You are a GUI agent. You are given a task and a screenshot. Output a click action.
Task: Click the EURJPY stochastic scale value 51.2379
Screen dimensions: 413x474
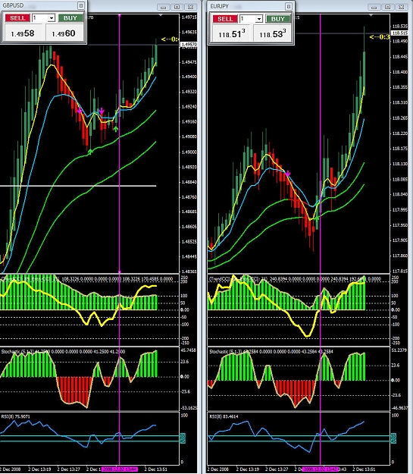399,350
